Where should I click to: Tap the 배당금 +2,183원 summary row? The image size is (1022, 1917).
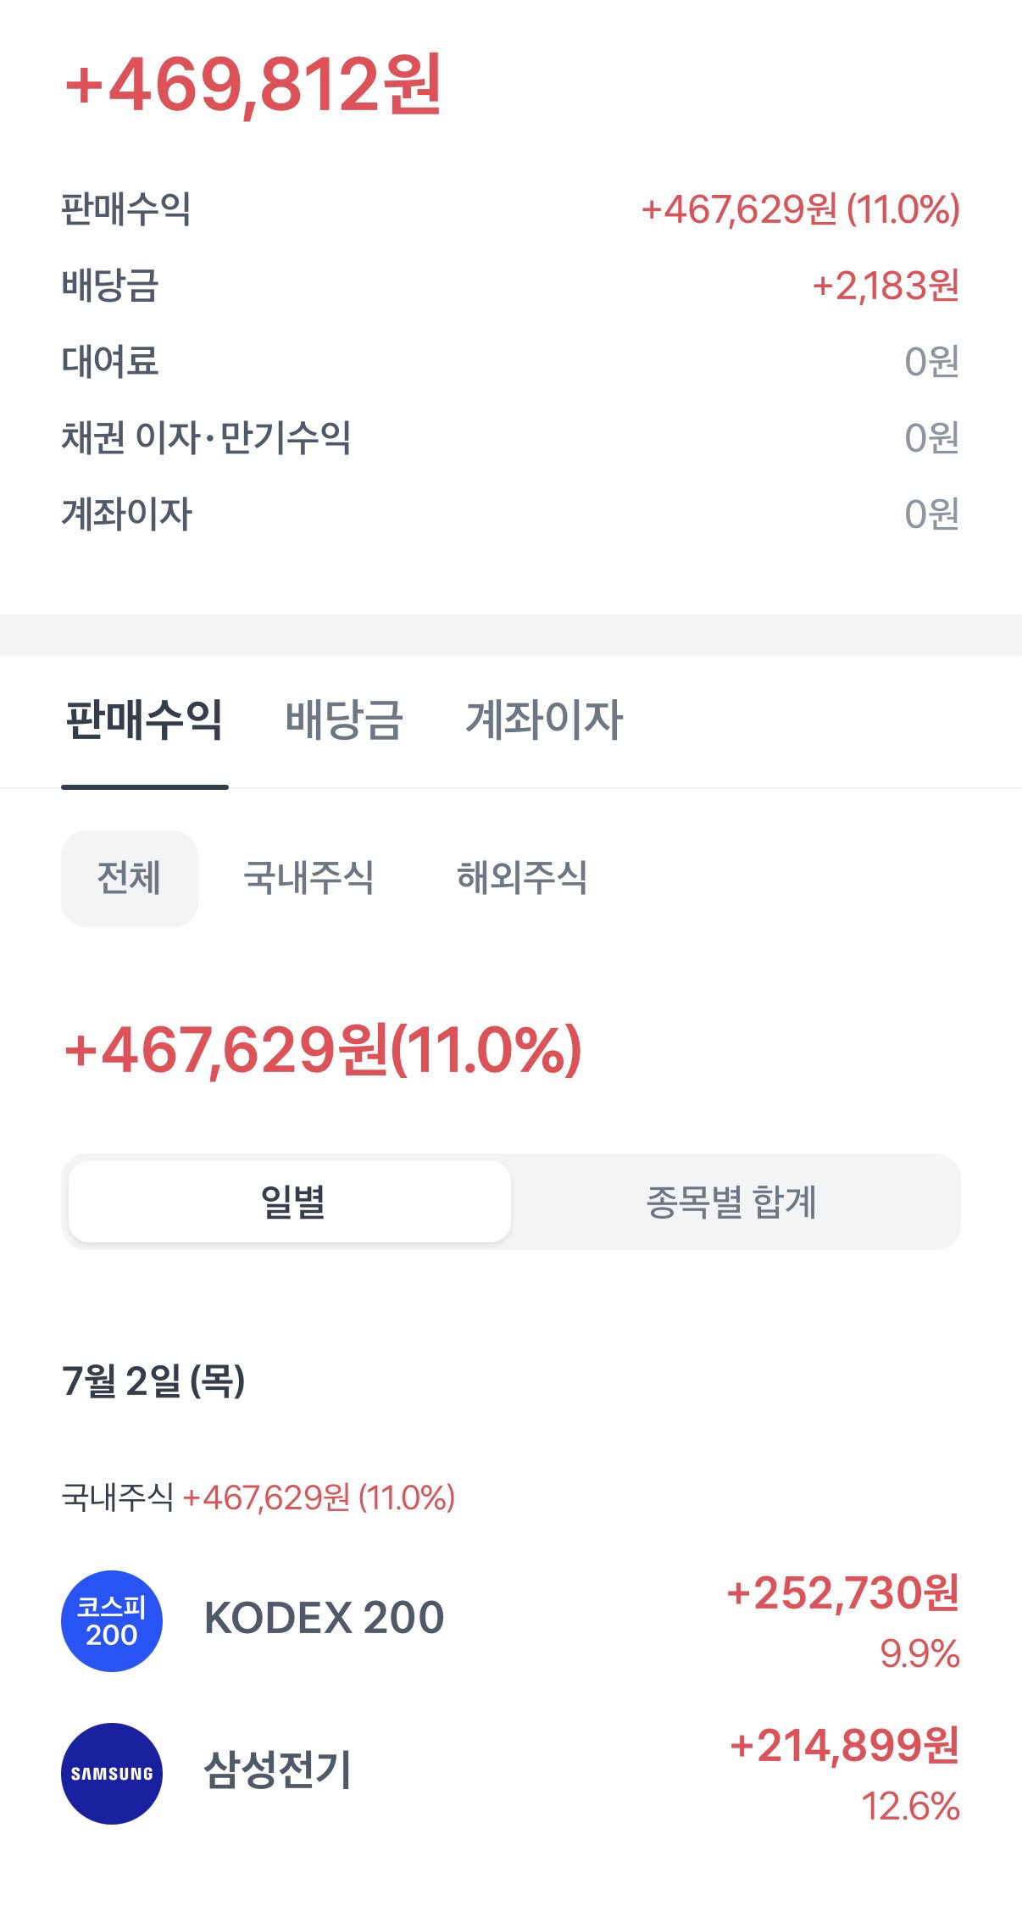[x=511, y=286]
